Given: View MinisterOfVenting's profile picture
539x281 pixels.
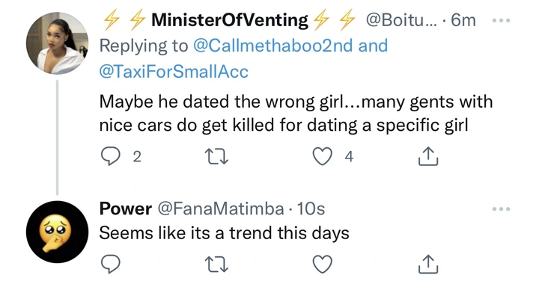Looking at the screenshot, I should pos(57,43).
